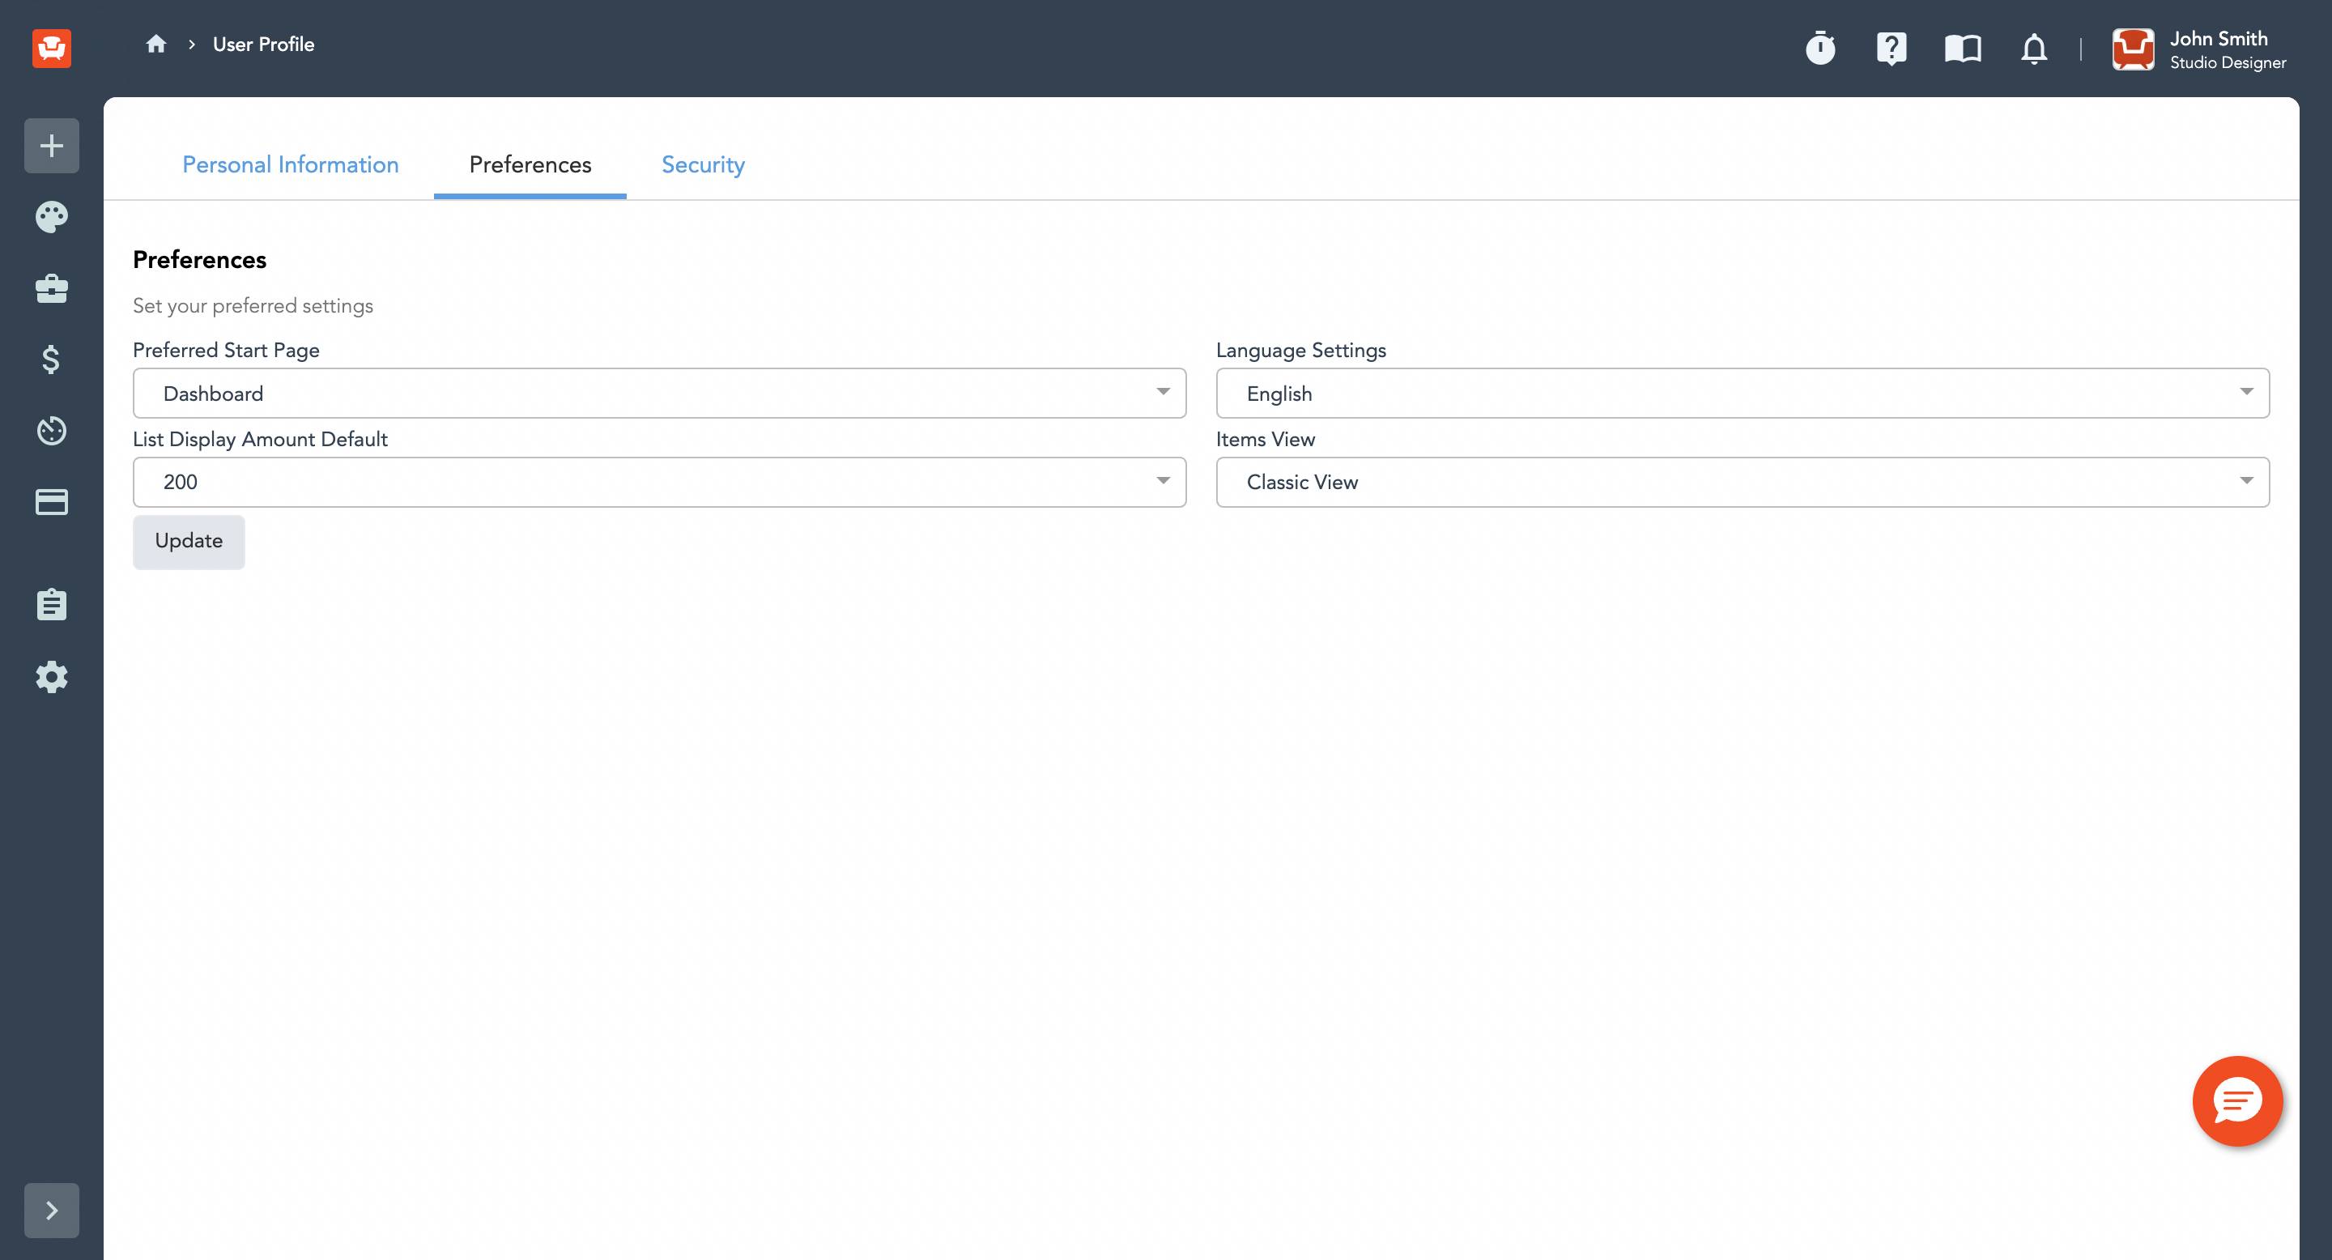Image resolution: width=2332 pixels, height=1260 pixels.
Task: Click the Update button
Action: pyautogui.click(x=189, y=541)
